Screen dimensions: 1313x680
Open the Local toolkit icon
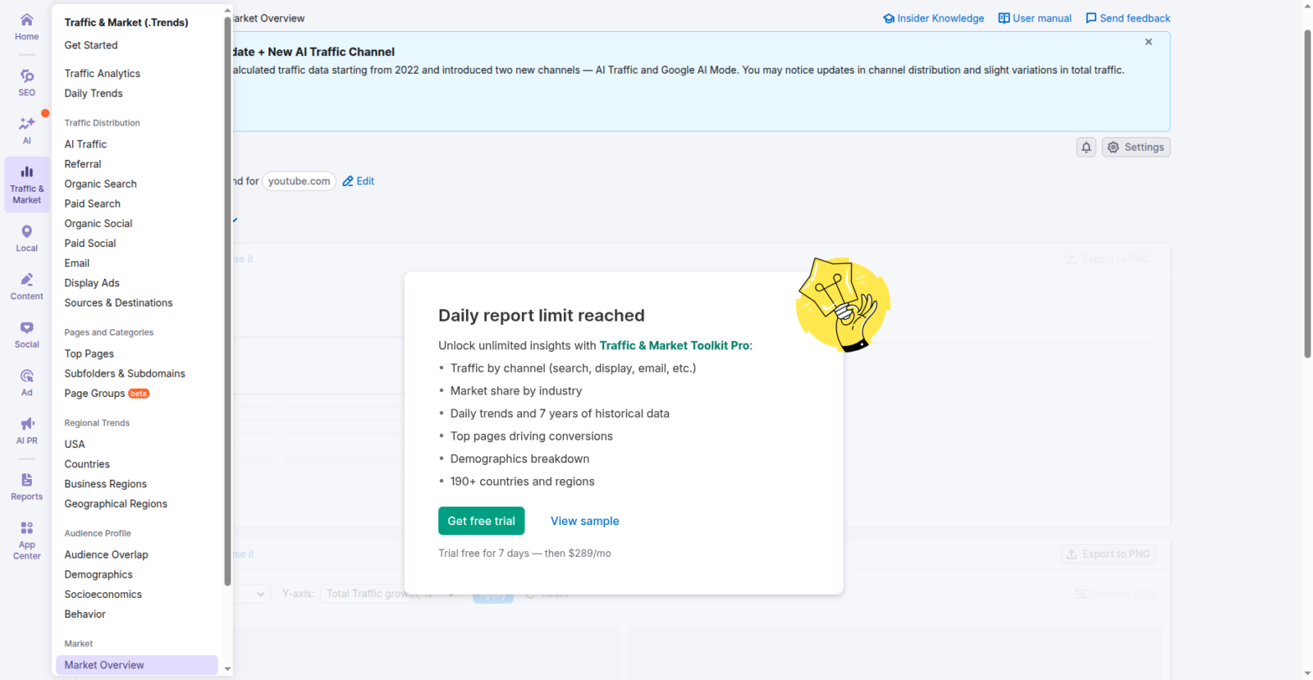[x=26, y=238]
